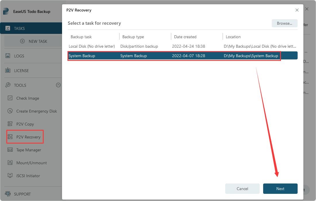316x201 pixels.
Task: Click the Check Image icon
Action: 10,98
